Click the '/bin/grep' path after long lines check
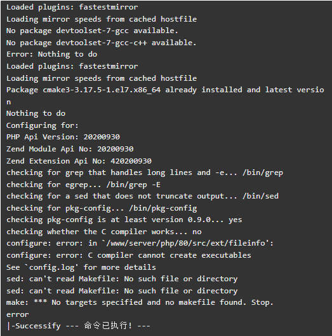 263,173
